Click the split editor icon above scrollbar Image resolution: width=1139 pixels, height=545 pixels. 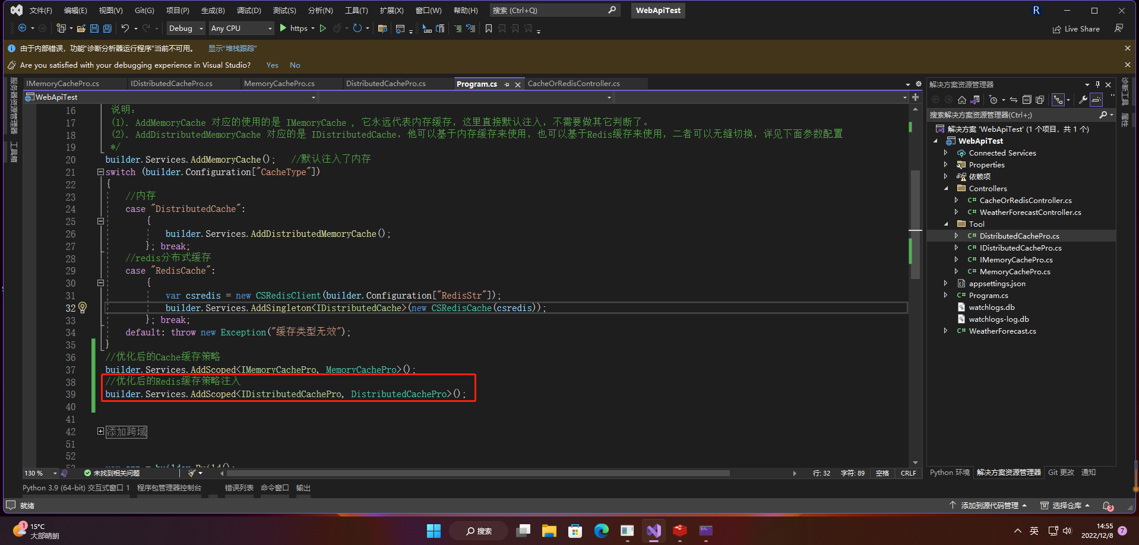pos(915,97)
